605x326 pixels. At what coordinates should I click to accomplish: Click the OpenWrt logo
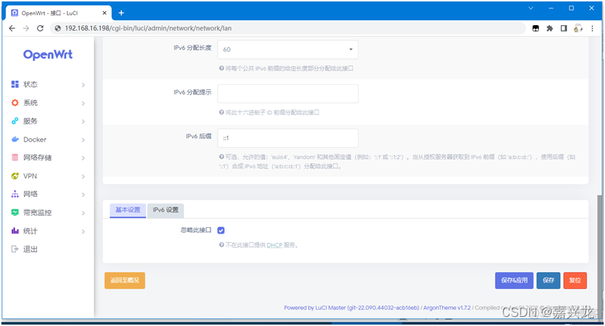pos(48,55)
